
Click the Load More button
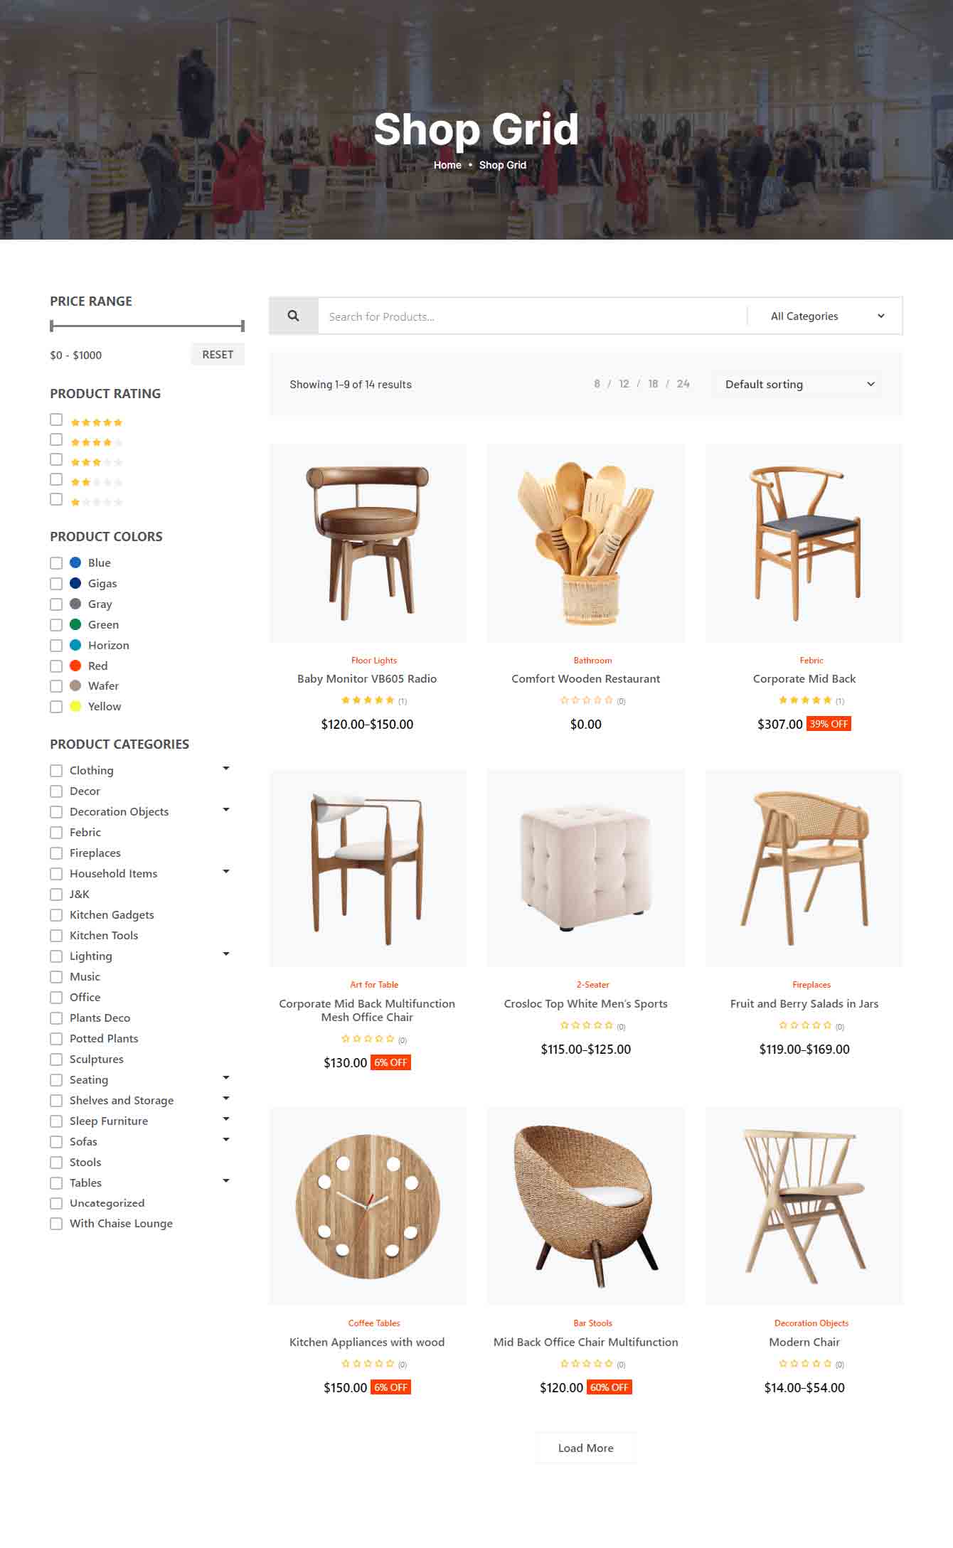pos(585,1448)
